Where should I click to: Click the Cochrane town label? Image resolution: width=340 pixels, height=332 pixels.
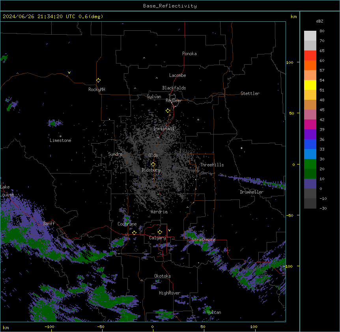tap(127, 224)
